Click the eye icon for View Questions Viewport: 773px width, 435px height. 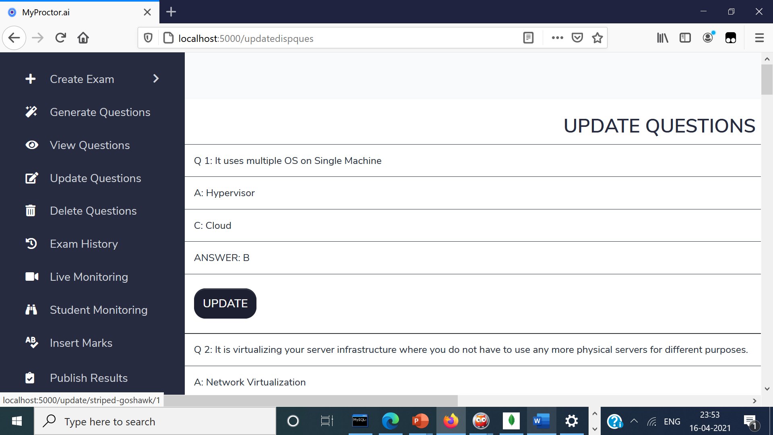point(31,145)
